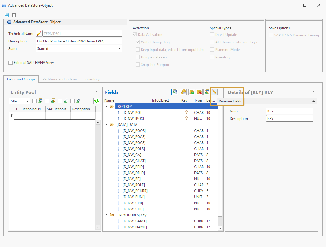Collapse the [KEY] KEY group

point(106,106)
